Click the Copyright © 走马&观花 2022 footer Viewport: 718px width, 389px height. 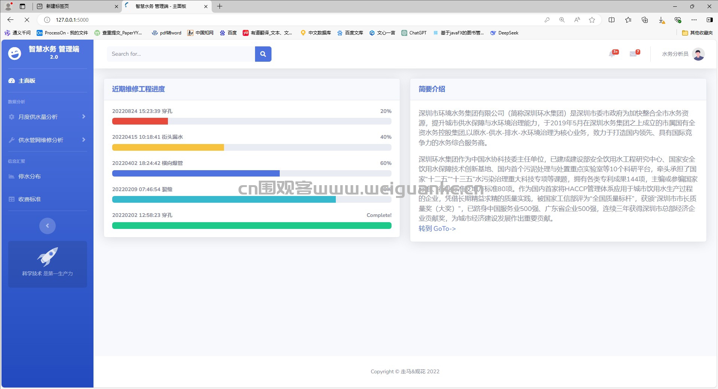[405, 371]
